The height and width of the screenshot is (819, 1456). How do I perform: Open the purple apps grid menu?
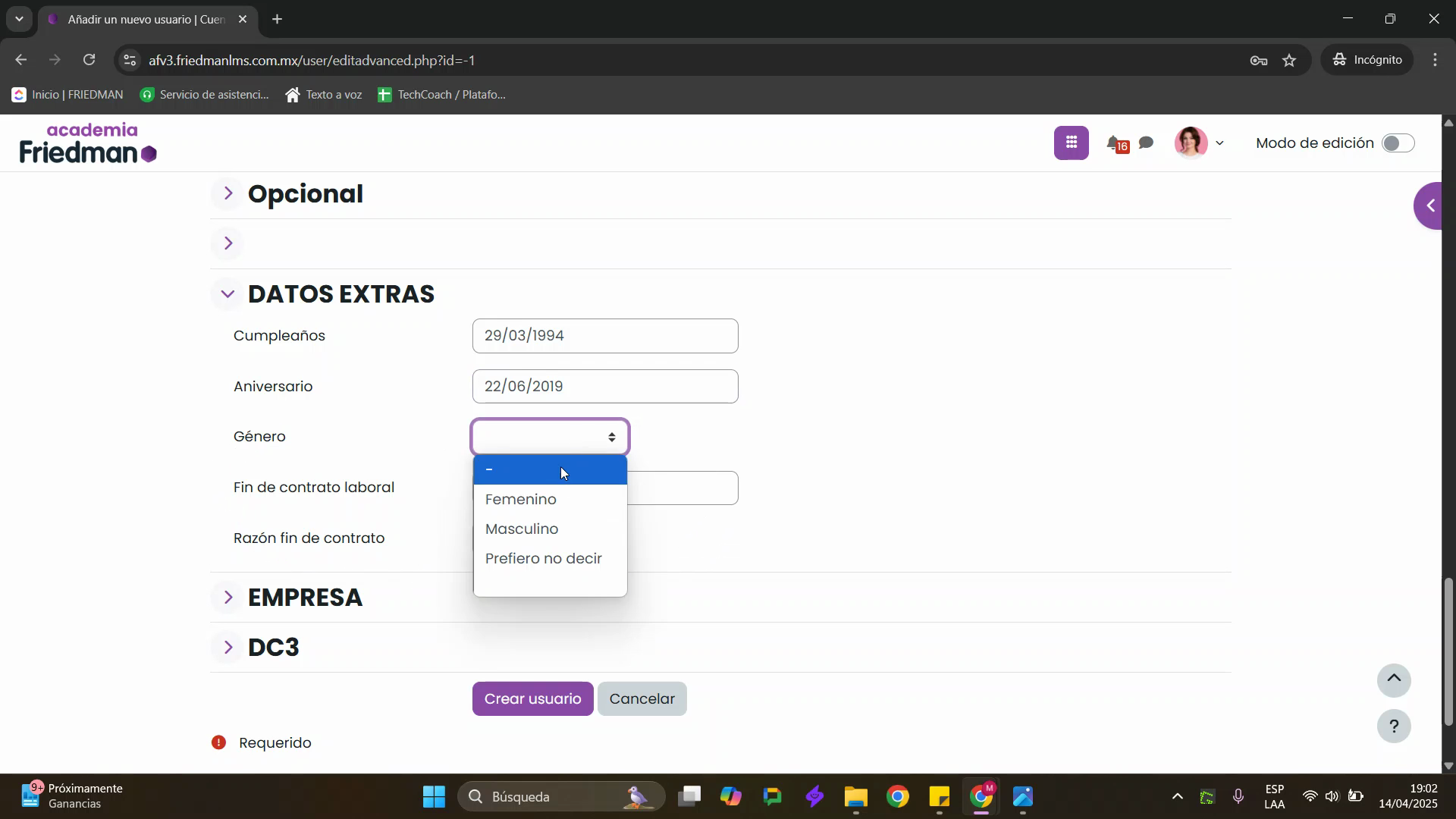pyautogui.click(x=1071, y=143)
